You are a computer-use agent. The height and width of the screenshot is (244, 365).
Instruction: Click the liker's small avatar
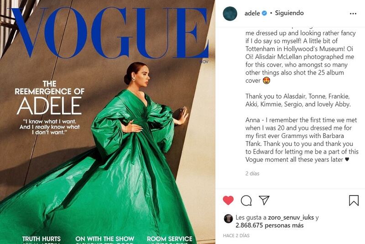click(x=228, y=218)
